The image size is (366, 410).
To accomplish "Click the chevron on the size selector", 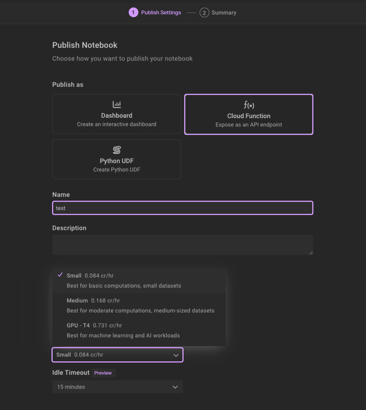I will pyautogui.click(x=176, y=355).
